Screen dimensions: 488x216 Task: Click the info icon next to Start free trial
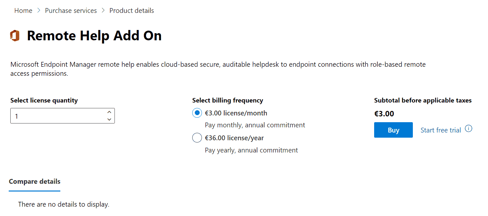469,129
